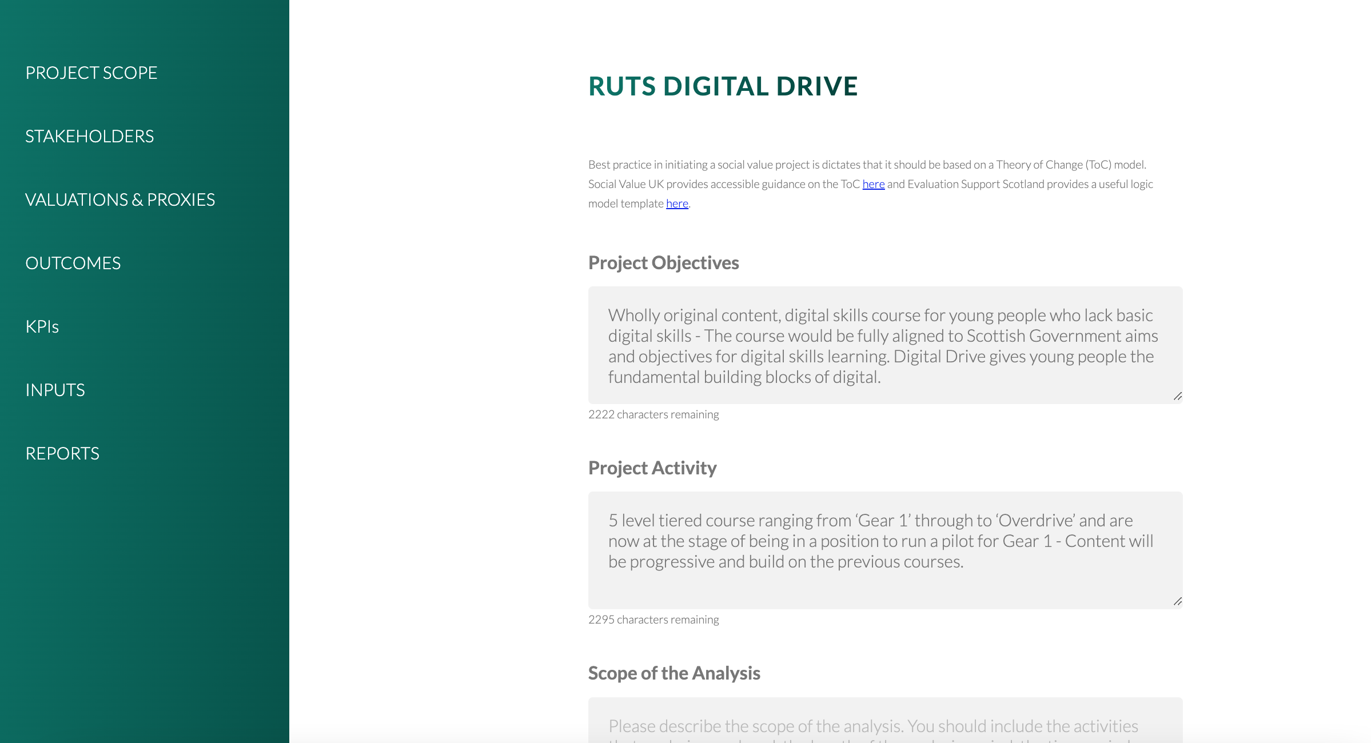Grab the Project Objectives resize handle
The width and height of the screenshot is (1371, 743).
pos(1177,396)
